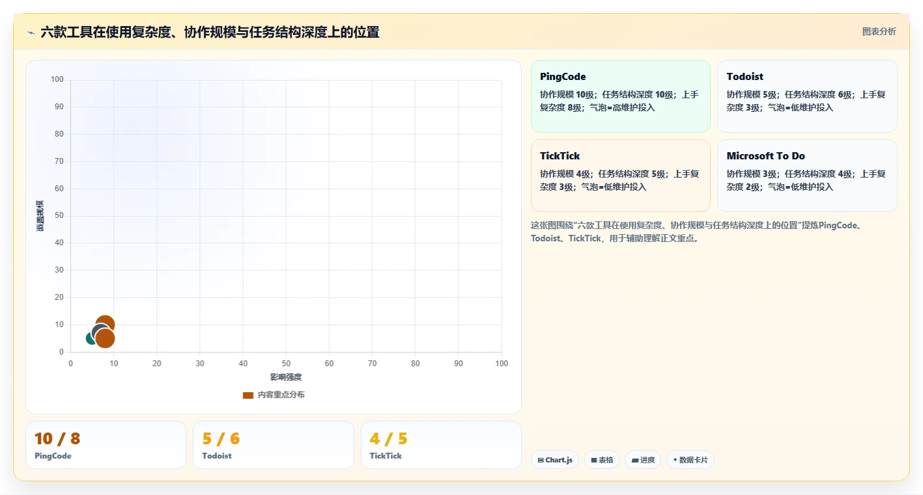Open the Chart.js tag chip
Screen dimensions: 923x495
tap(555, 460)
